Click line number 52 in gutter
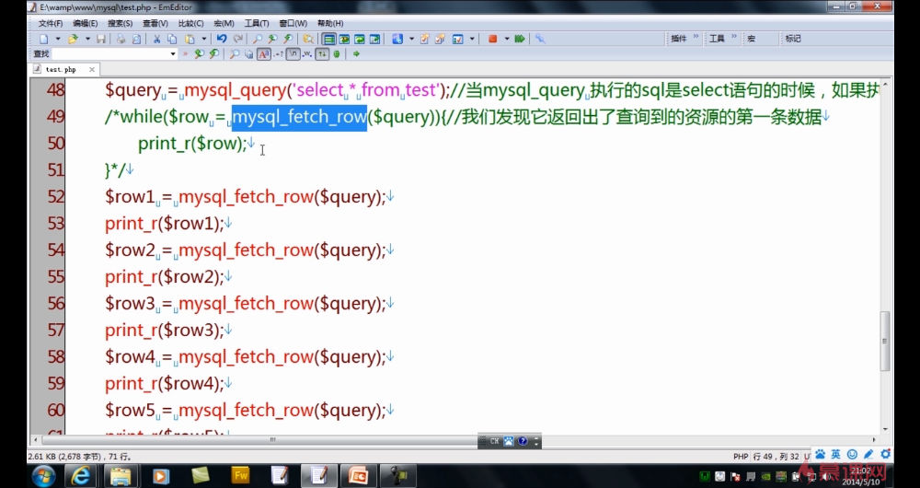The width and height of the screenshot is (920, 488). click(56, 196)
